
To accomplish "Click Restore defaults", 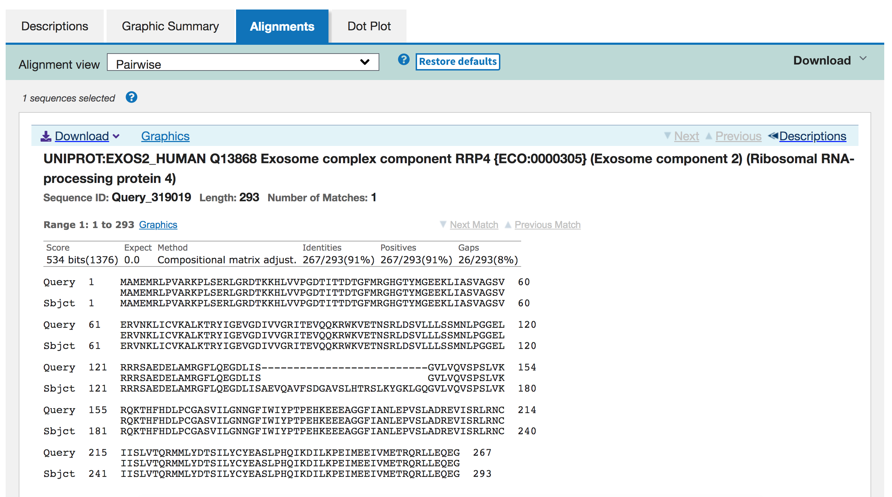I will pyautogui.click(x=458, y=62).
